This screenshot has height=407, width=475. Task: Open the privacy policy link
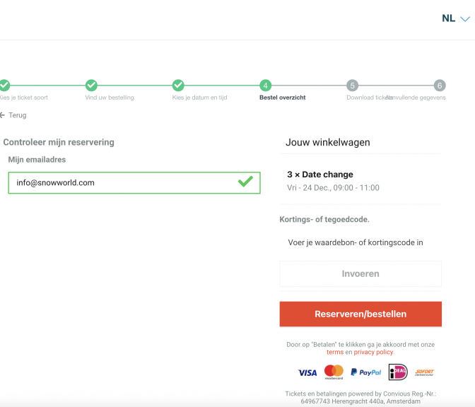[373, 352]
